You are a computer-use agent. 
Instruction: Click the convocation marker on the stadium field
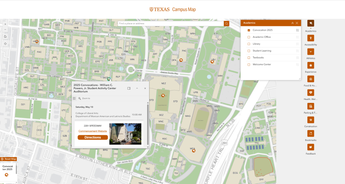(x=163, y=95)
